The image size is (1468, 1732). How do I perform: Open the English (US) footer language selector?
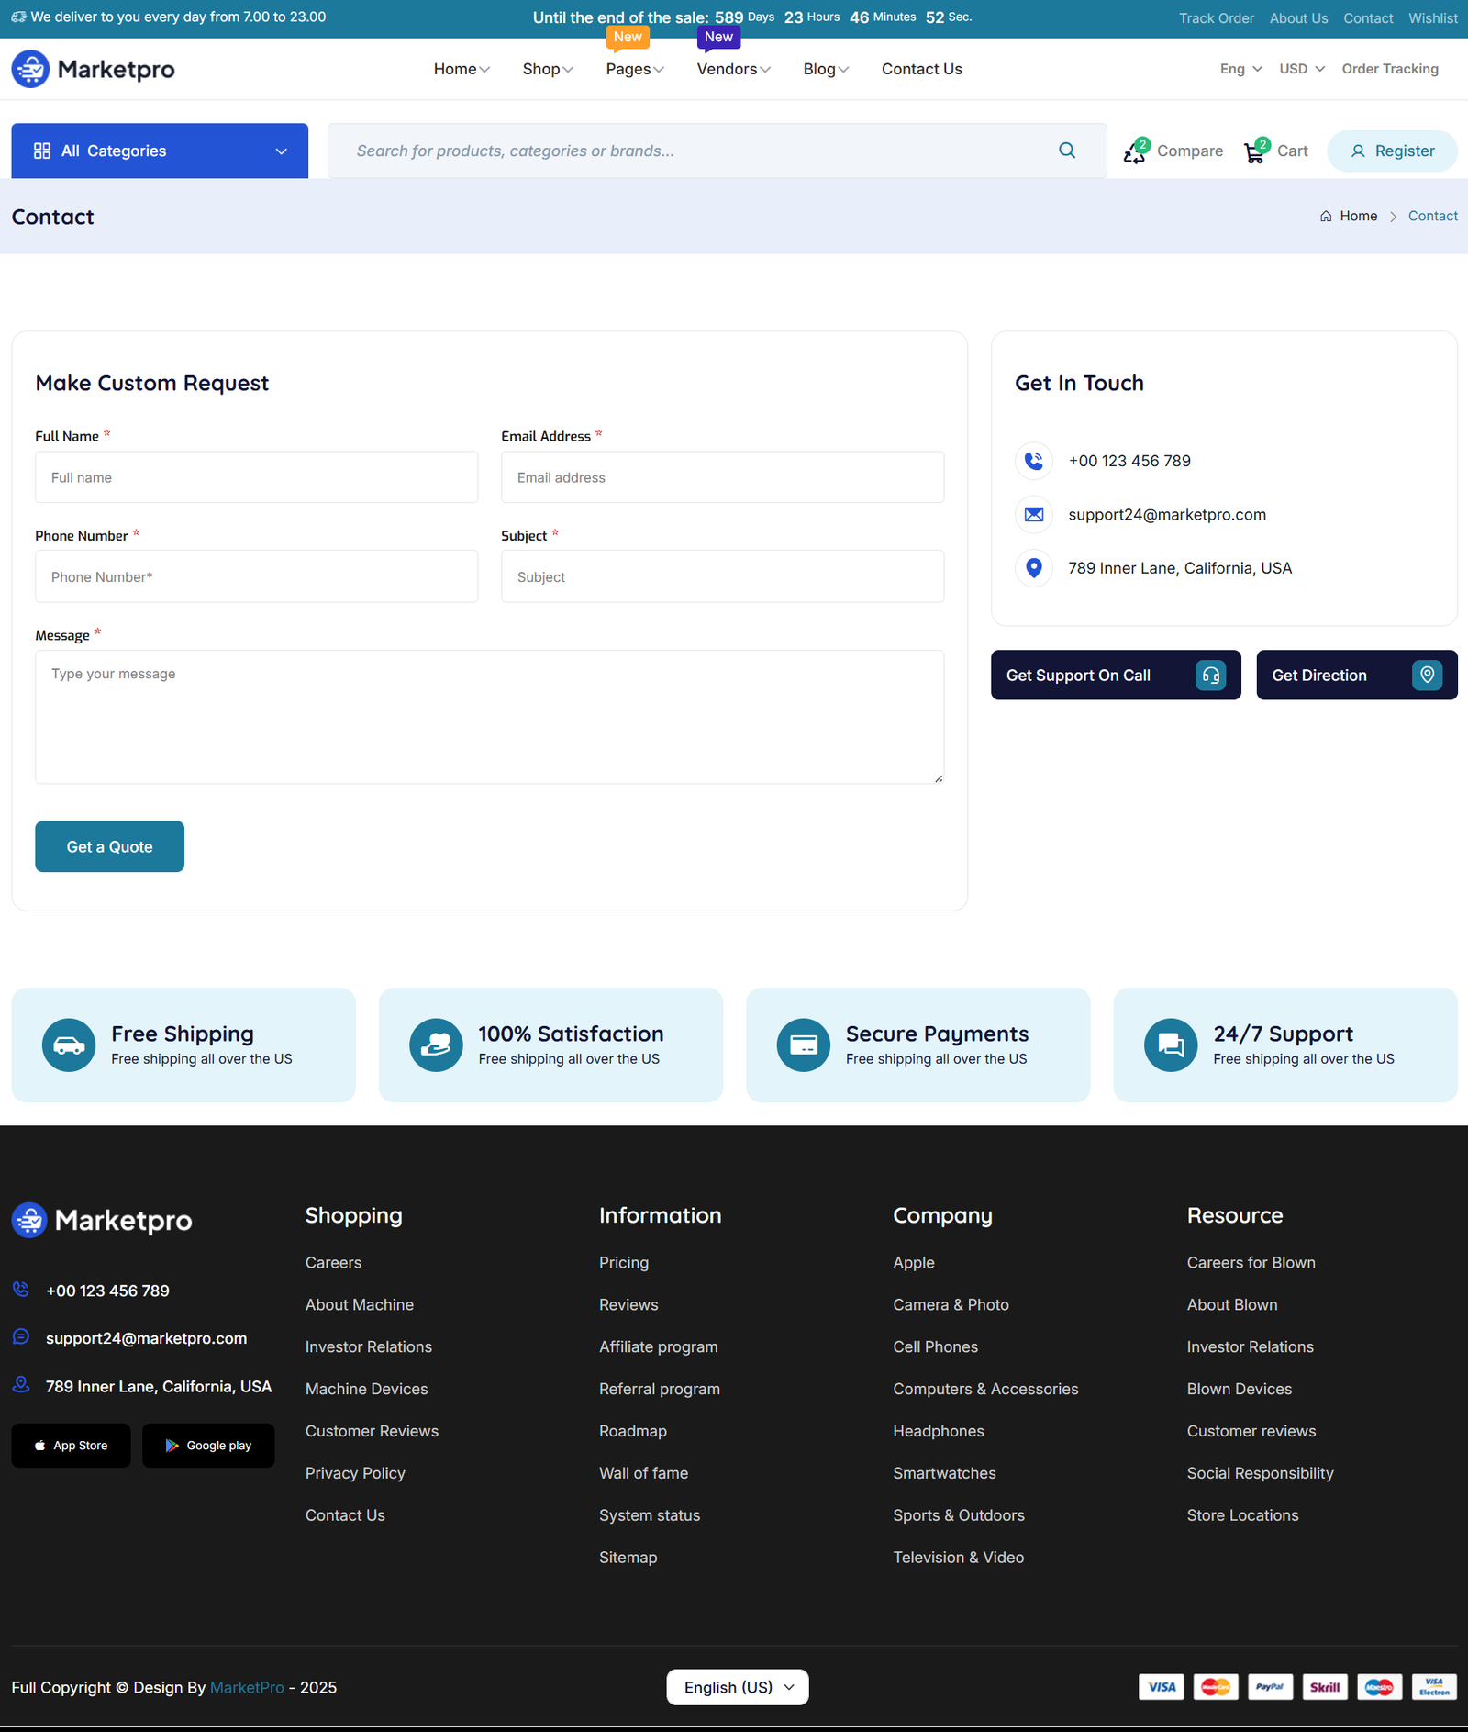pos(737,1687)
